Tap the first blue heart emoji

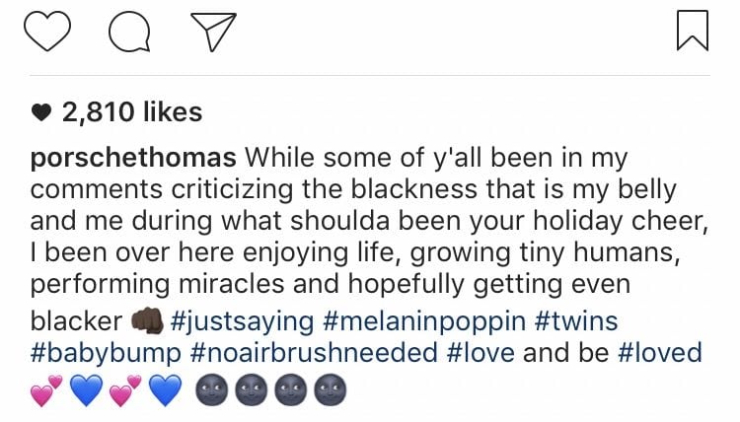86,391
